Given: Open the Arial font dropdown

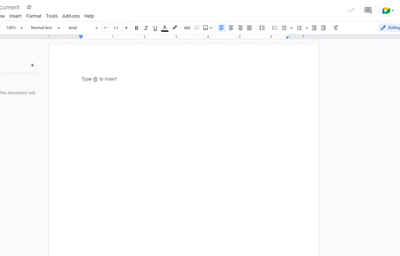Looking at the screenshot, I should click(83, 28).
